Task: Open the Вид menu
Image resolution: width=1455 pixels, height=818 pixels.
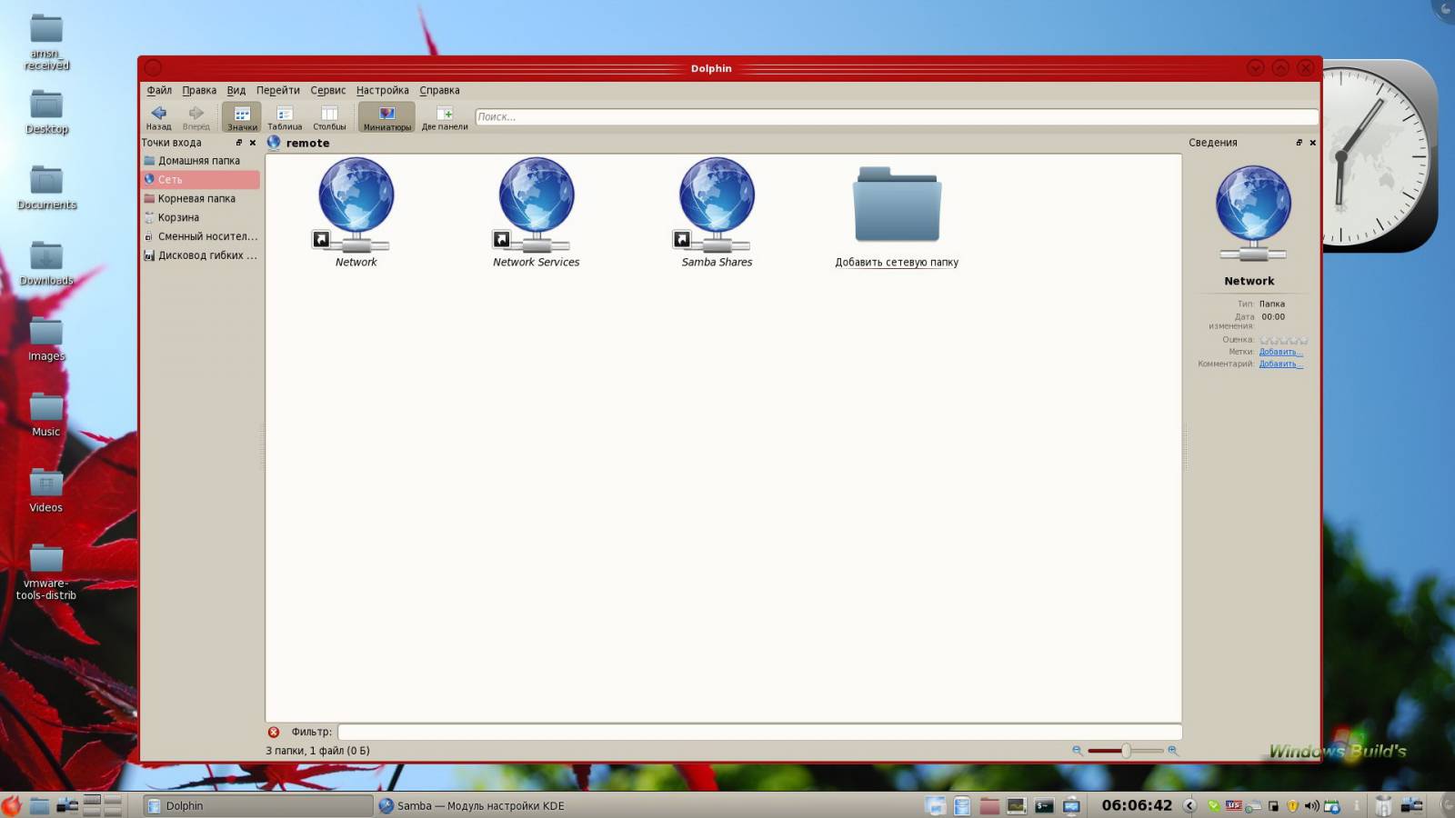Action: click(x=236, y=90)
